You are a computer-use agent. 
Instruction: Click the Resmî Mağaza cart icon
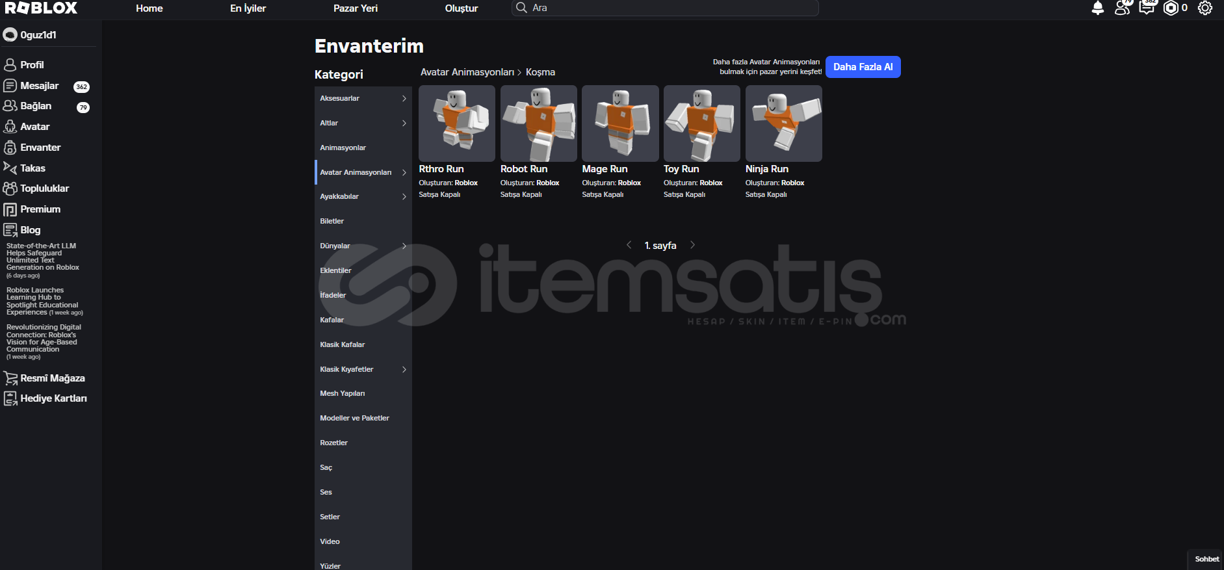10,378
